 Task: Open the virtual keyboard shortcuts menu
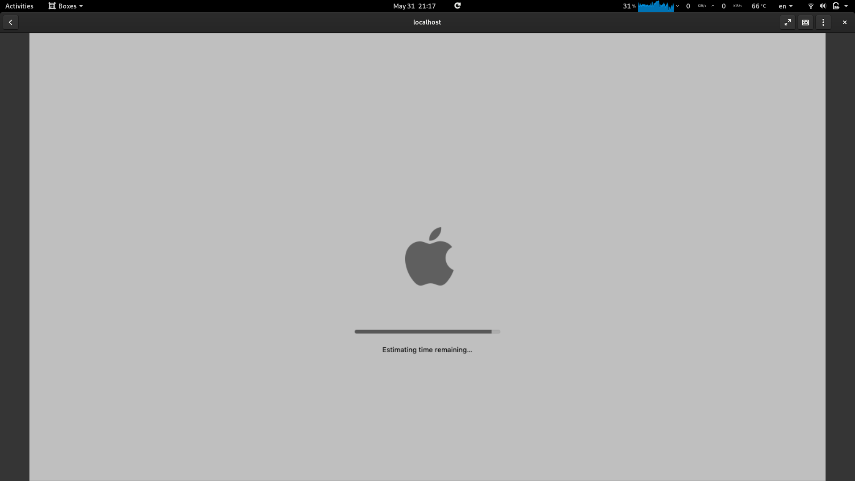(805, 22)
